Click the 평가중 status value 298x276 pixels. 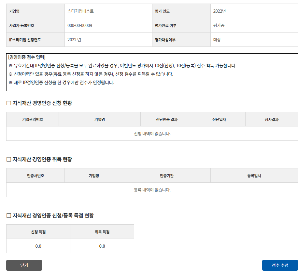(x=219, y=25)
